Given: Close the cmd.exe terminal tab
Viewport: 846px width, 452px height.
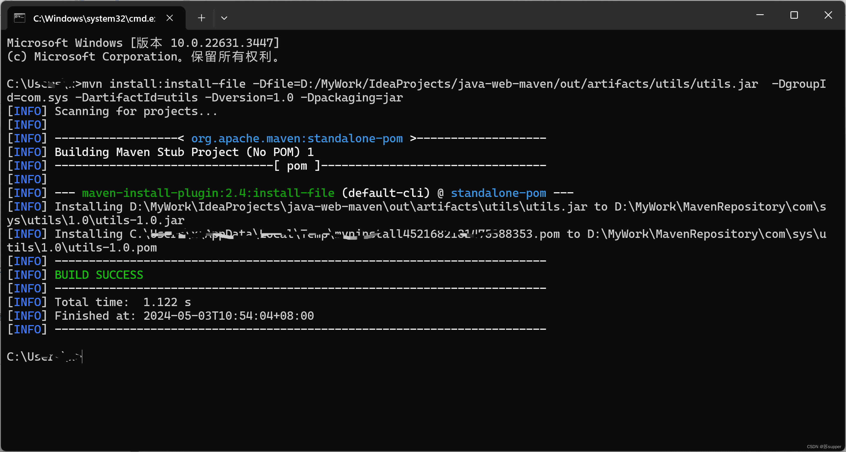Looking at the screenshot, I should click(170, 18).
